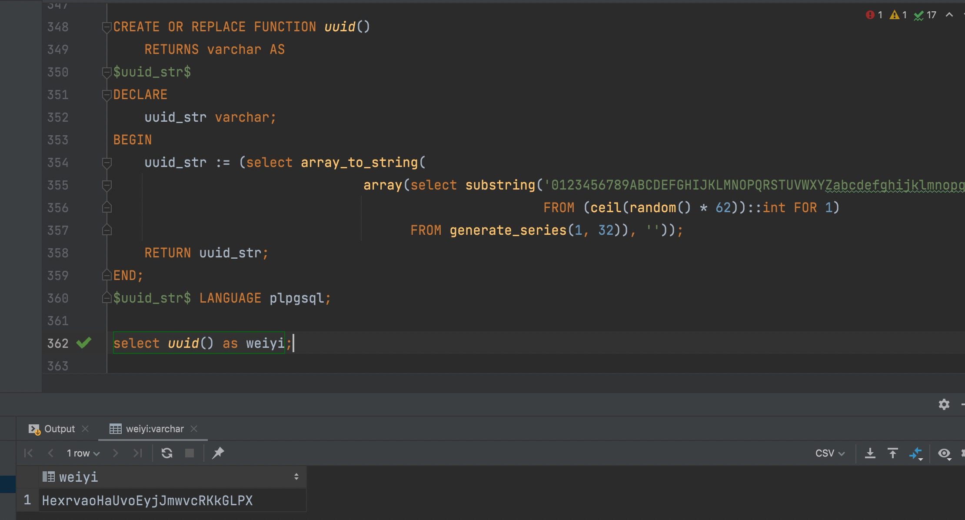The width and height of the screenshot is (965, 520).
Task: Switch to the Output tab
Action: click(59, 429)
